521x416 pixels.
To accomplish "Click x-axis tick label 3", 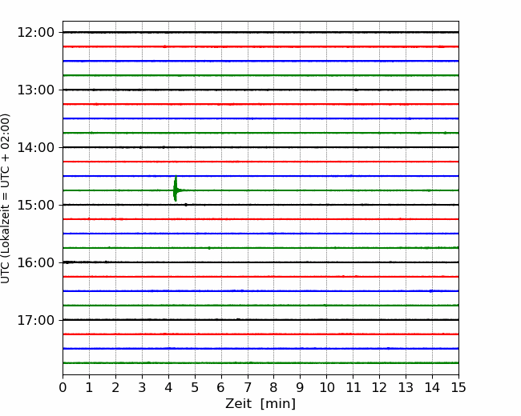I will tap(142, 387).
